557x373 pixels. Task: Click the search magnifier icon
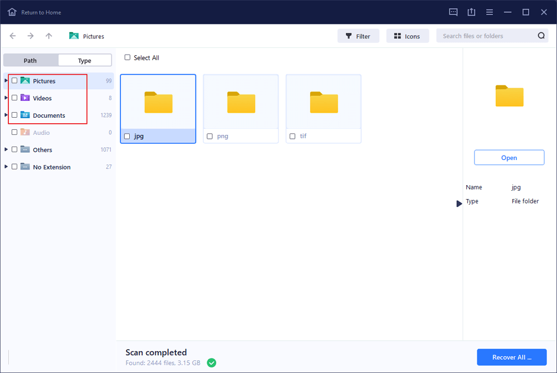(541, 36)
